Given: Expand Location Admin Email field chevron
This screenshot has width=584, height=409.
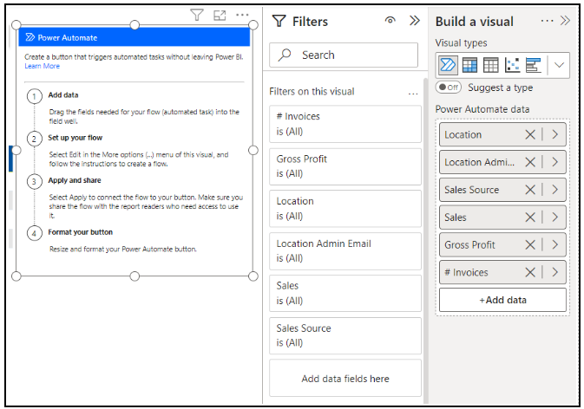Looking at the screenshot, I should coord(555,162).
